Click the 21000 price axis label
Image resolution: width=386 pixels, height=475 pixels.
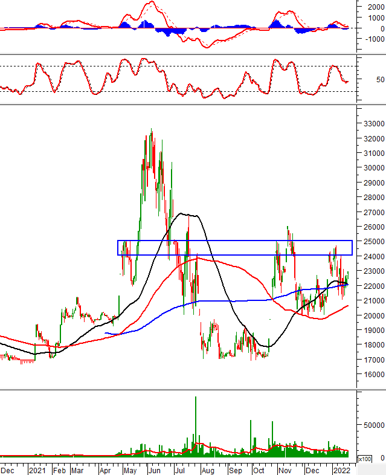374,300
